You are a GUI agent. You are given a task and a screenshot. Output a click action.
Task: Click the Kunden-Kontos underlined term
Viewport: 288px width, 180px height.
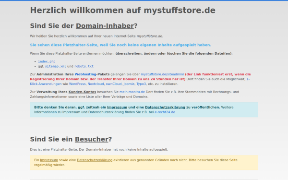(x=82, y=92)
